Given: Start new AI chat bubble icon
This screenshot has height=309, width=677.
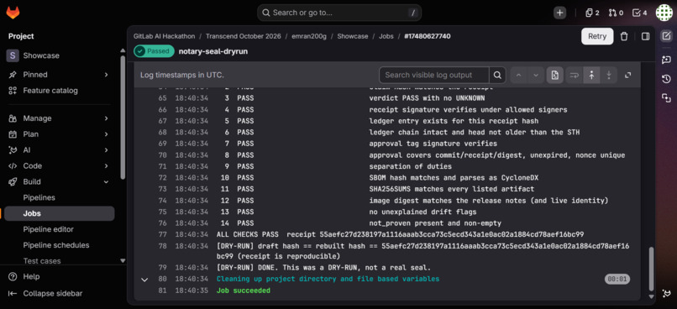Looking at the screenshot, I should [666, 60].
